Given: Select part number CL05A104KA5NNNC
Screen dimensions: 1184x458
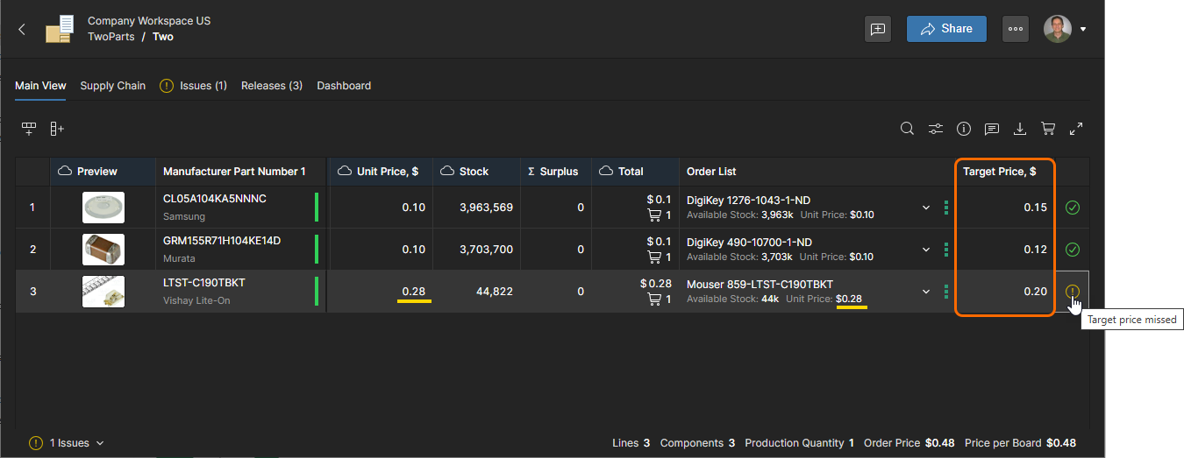Looking at the screenshot, I should (x=215, y=199).
